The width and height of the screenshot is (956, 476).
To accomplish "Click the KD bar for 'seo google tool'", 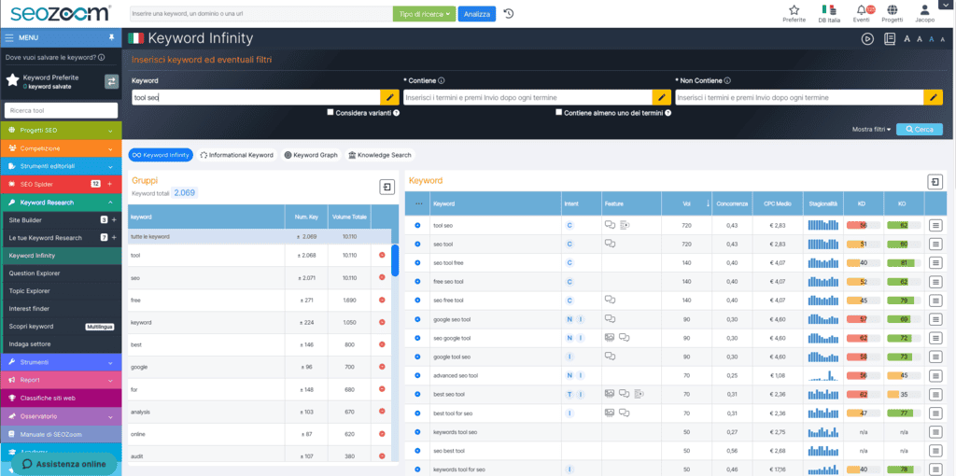I will pos(864,338).
